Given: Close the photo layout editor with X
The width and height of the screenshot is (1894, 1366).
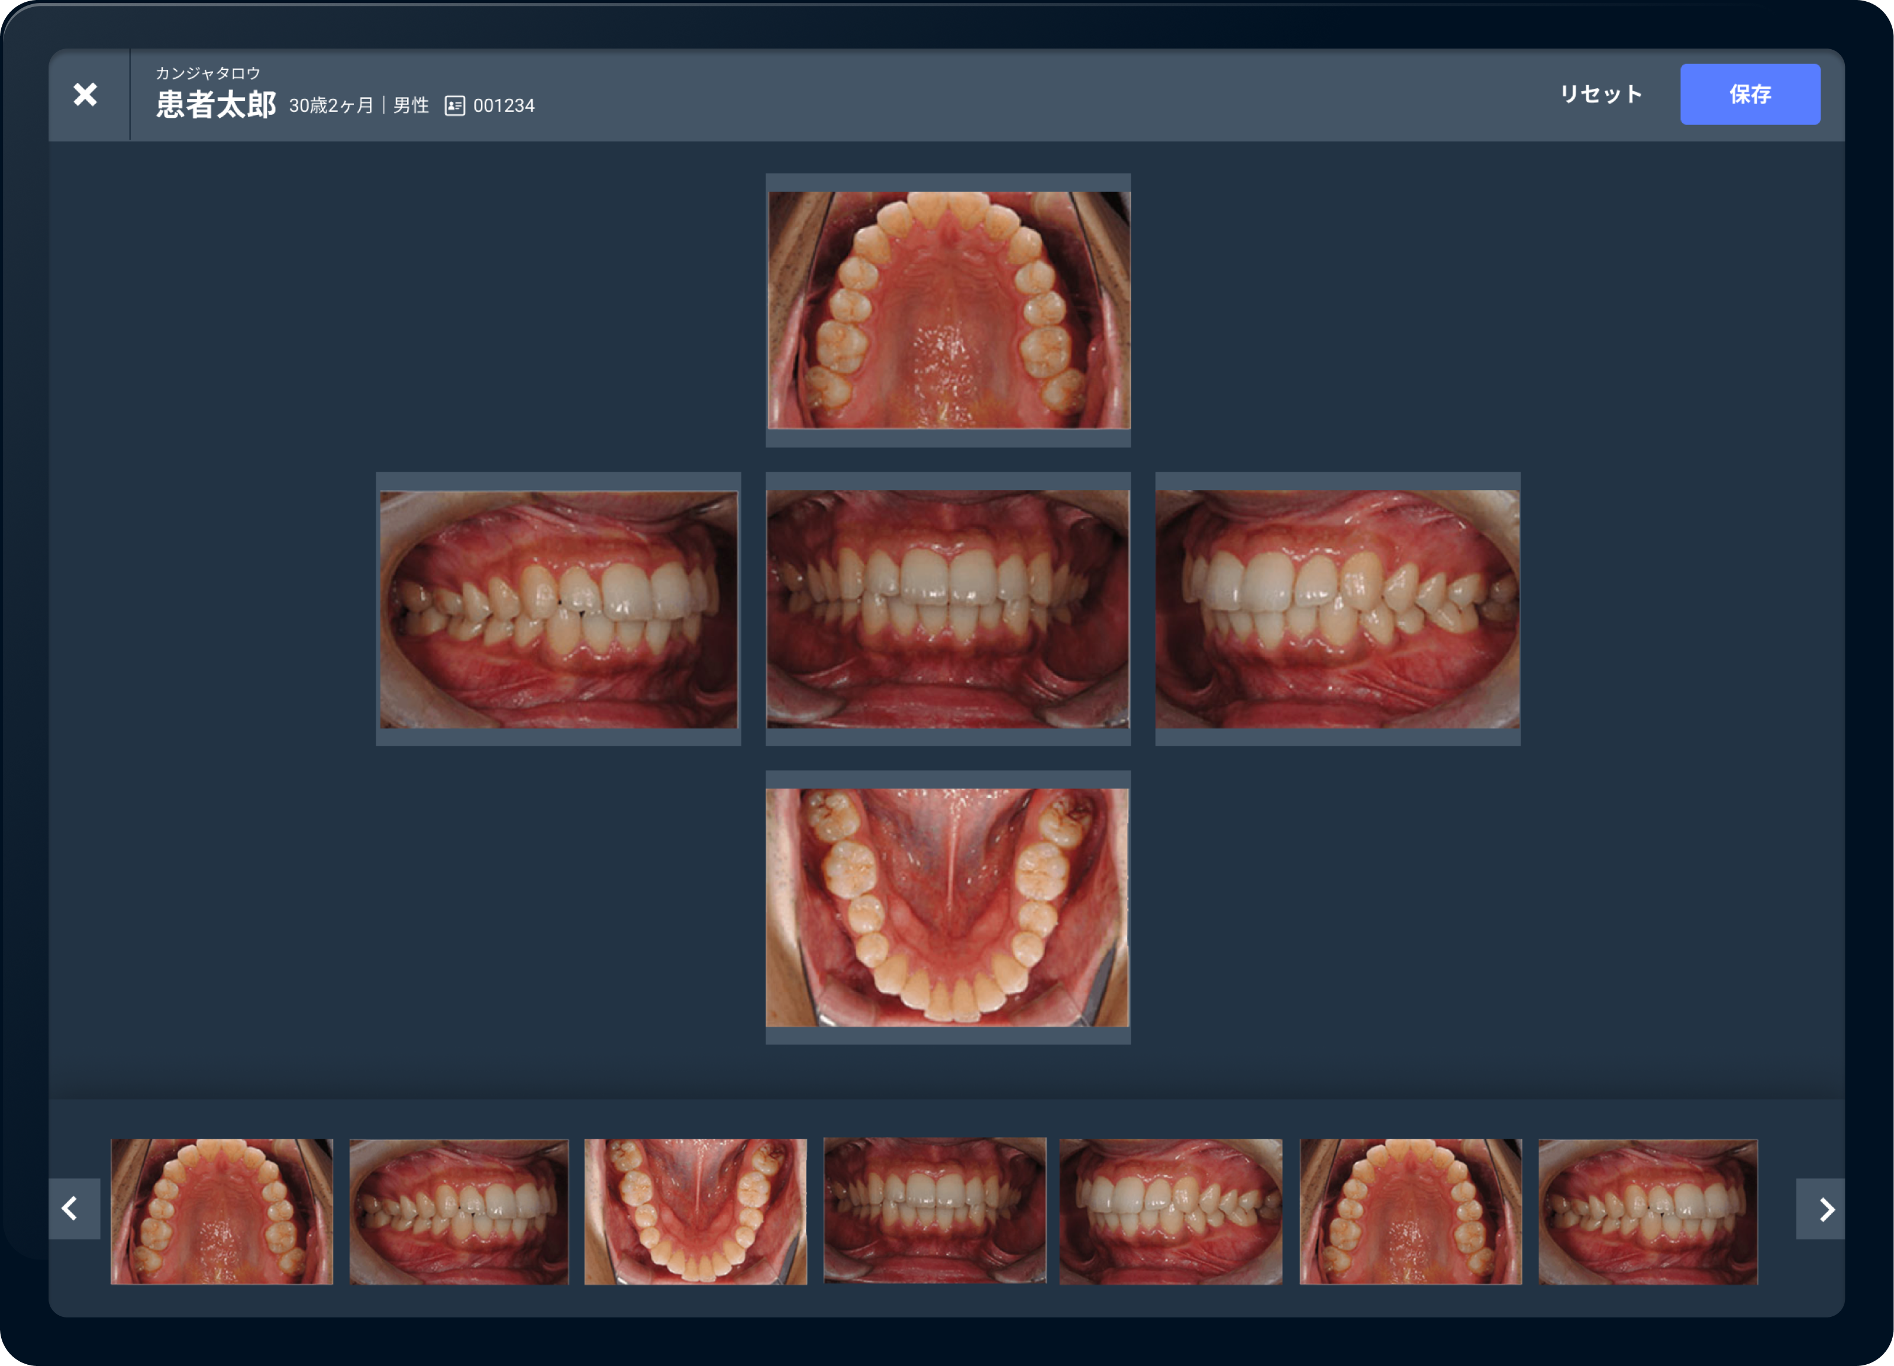Looking at the screenshot, I should (x=85, y=95).
